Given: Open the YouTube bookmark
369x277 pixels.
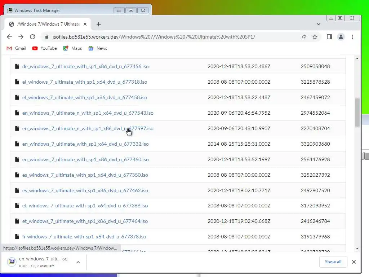Looking at the screenshot, I should coord(44,48).
